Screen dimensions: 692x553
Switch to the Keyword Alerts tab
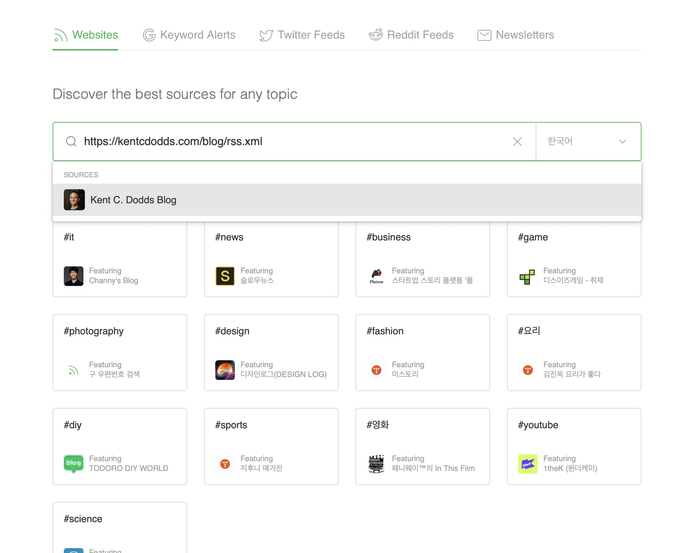[189, 35]
